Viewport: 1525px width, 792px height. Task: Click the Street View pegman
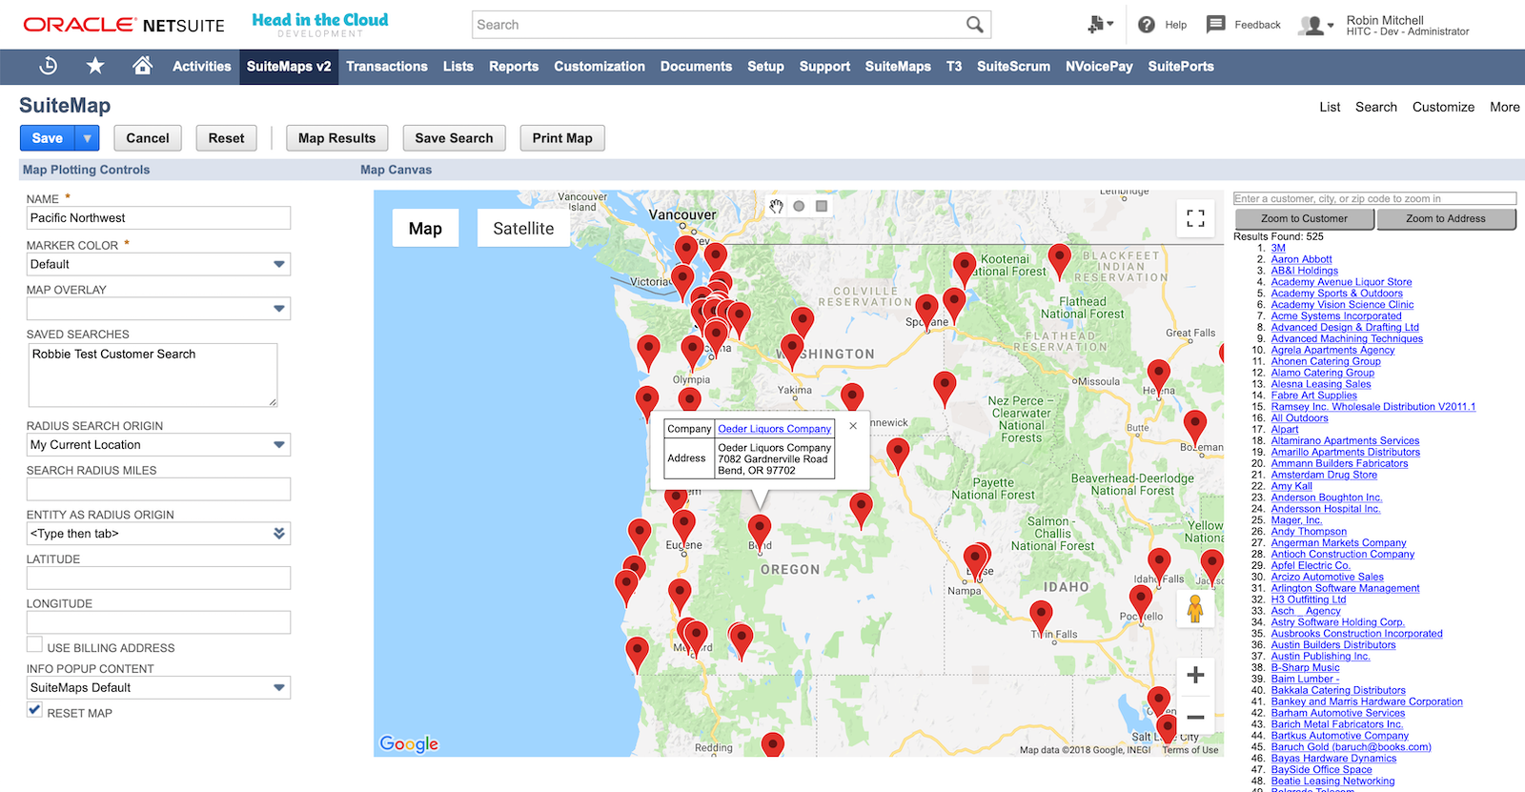pyautogui.click(x=1195, y=608)
